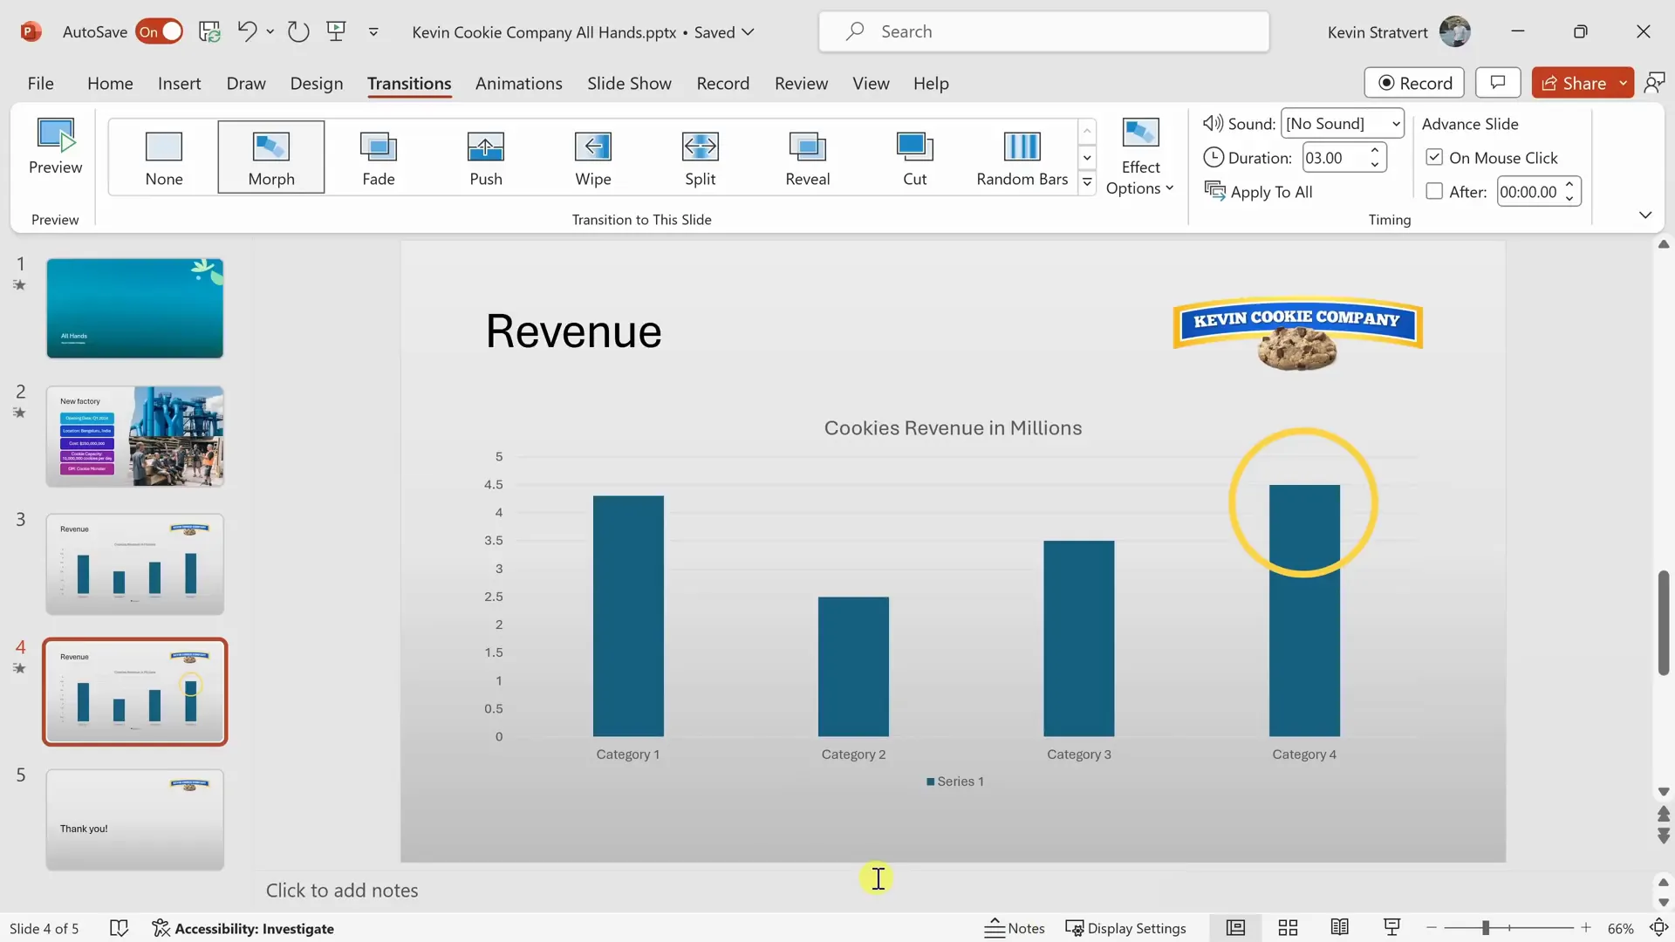This screenshot has width=1675, height=942.
Task: Start presentation from beginning icon
Action: [x=336, y=32]
